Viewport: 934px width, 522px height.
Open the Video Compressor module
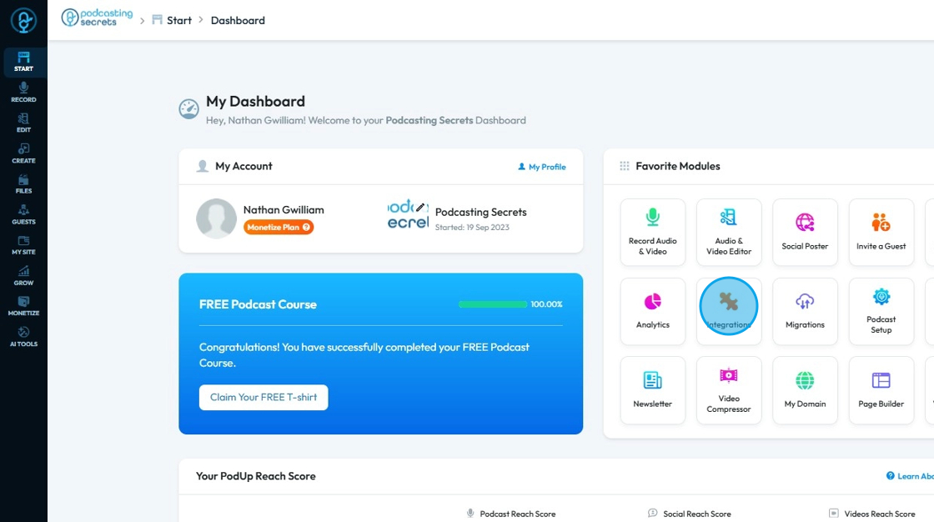tap(729, 390)
